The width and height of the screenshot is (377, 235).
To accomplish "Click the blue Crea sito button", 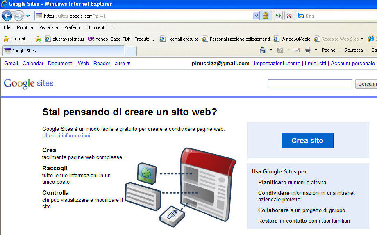I will 307,141.
